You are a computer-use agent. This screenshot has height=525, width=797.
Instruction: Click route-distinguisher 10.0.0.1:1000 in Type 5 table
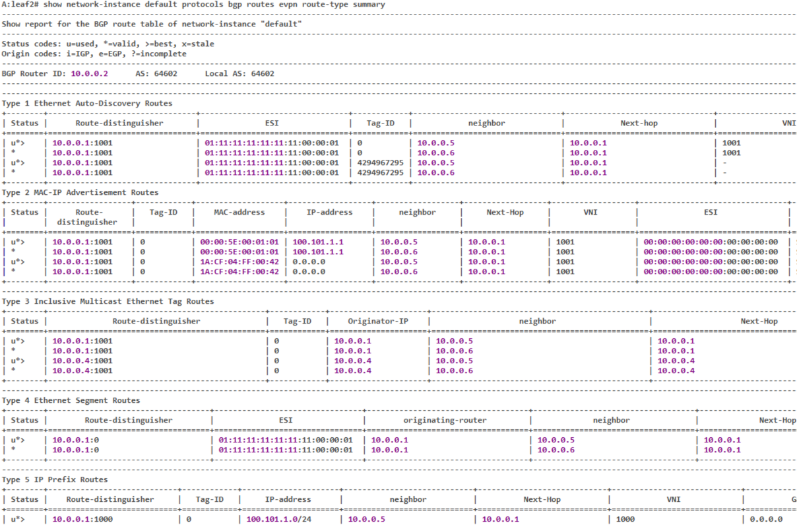[82, 519]
